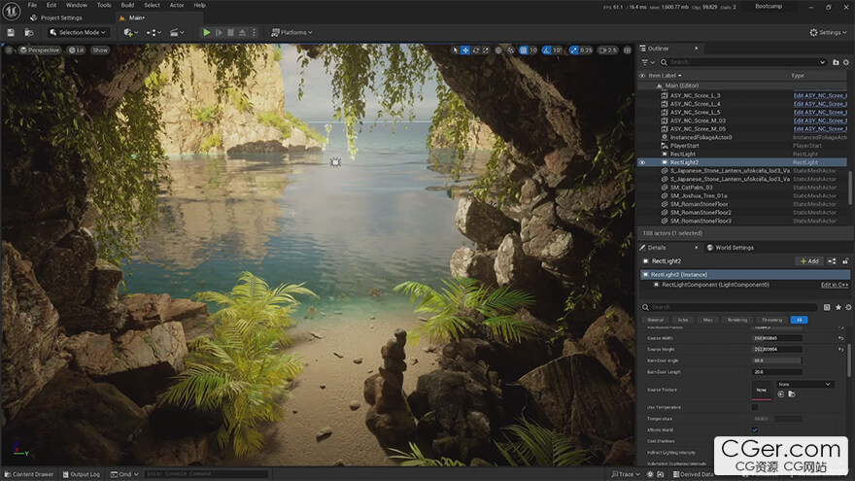Toggle scale snapping
The width and height of the screenshot is (855, 481).
click(x=573, y=51)
